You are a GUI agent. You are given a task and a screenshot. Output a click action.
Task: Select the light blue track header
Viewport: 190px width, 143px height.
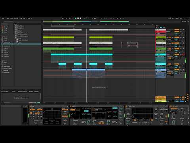point(161,70)
